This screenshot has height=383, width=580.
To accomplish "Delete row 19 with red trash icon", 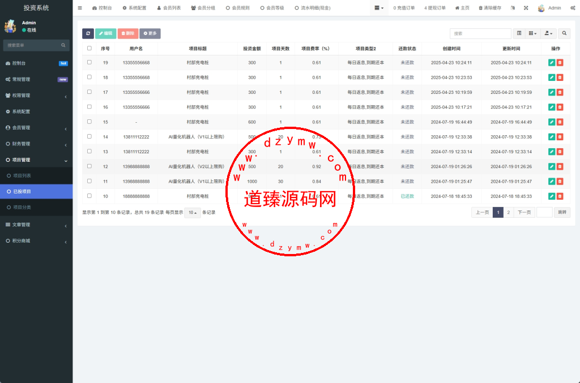I will coord(560,63).
